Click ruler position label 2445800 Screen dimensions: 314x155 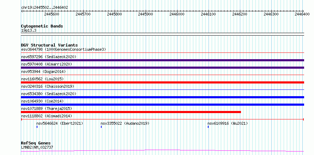pos(114,14)
